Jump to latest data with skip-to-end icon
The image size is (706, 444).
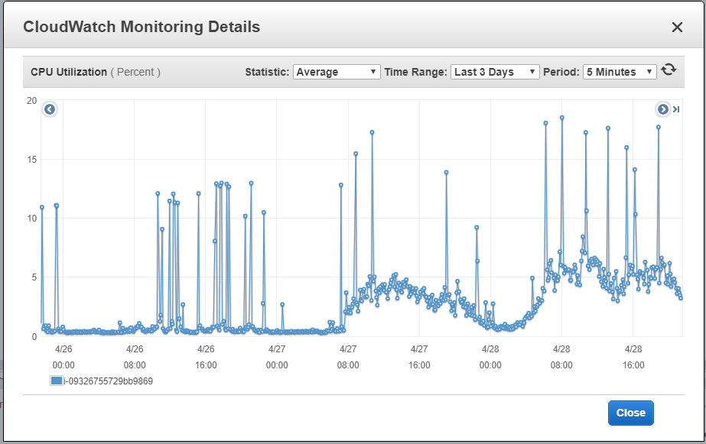point(676,109)
